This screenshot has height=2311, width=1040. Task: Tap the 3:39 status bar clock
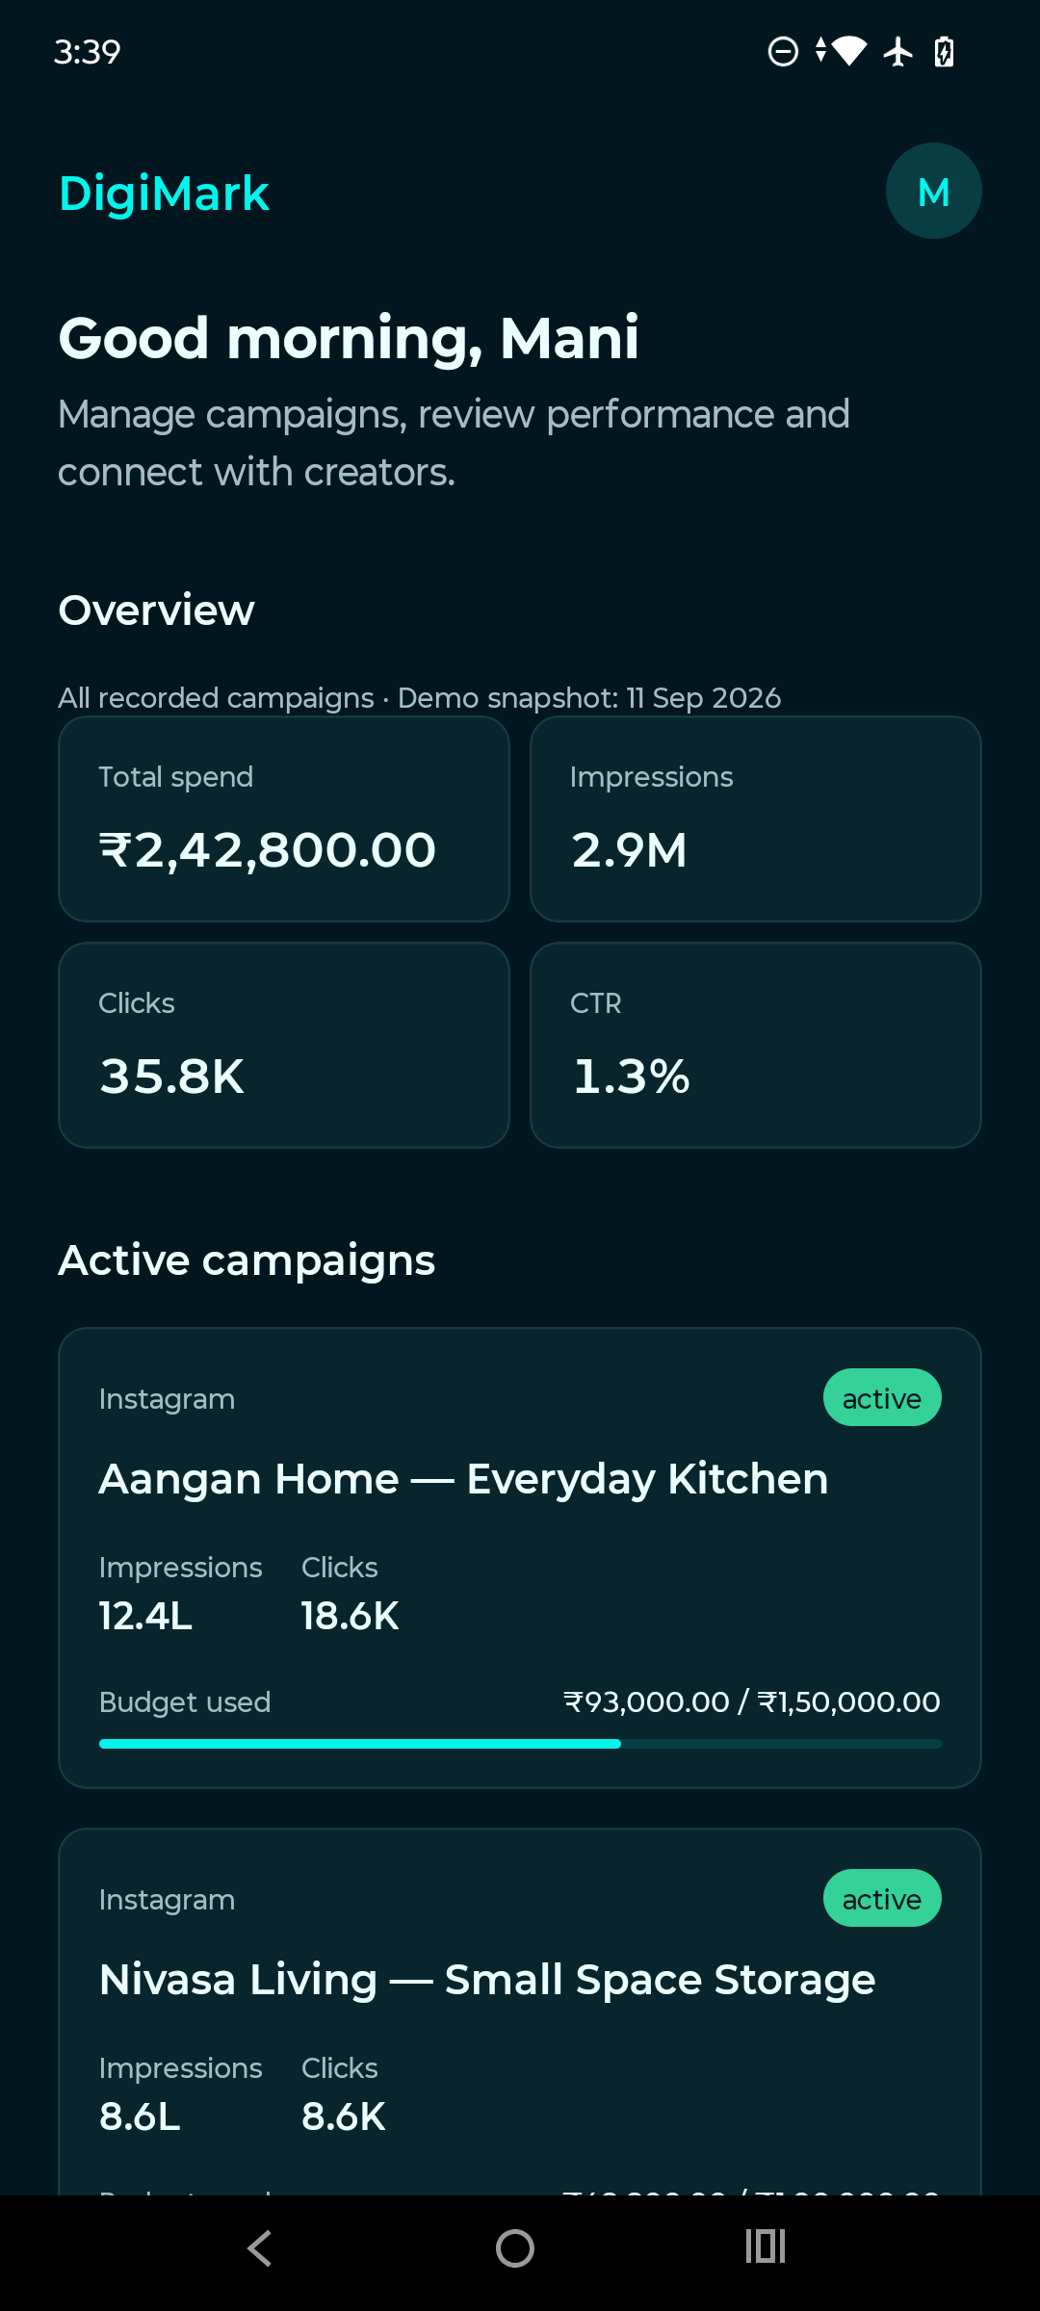[87, 51]
